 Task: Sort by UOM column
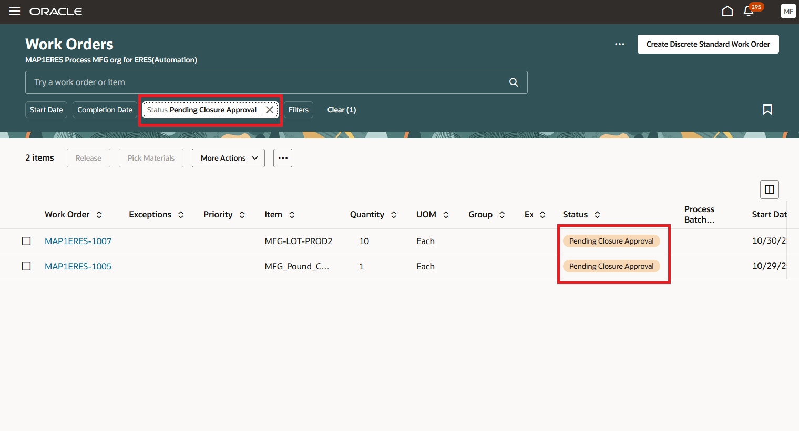click(x=446, y=215)
